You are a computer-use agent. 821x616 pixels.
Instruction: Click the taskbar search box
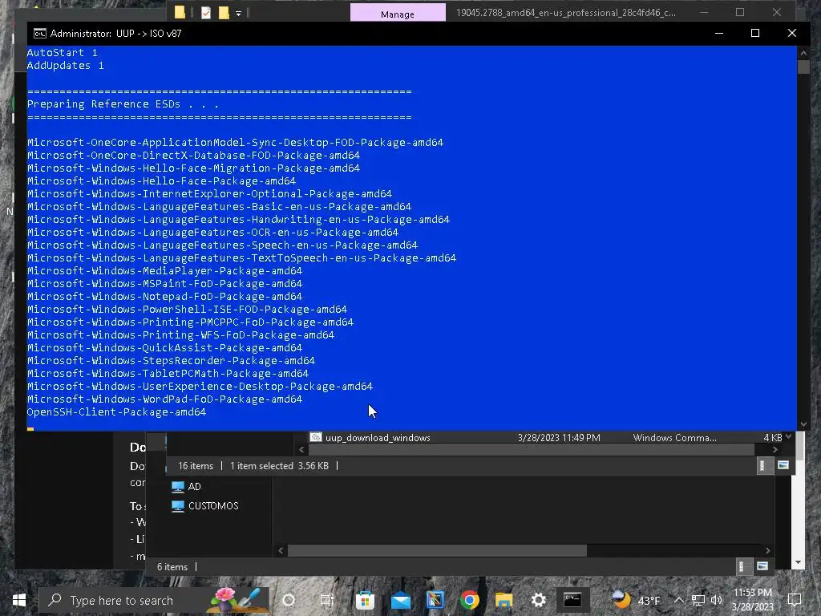154,600
